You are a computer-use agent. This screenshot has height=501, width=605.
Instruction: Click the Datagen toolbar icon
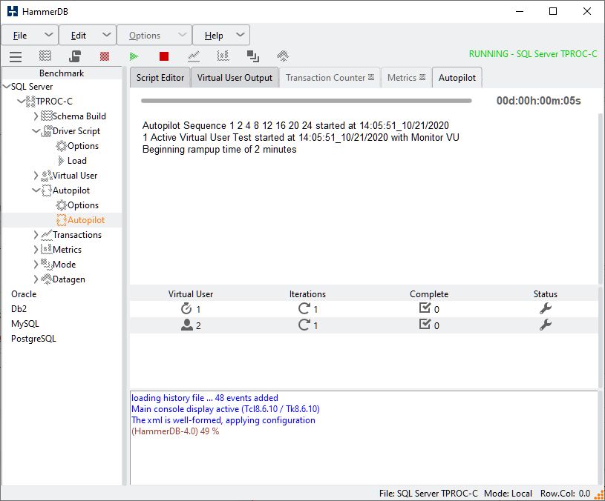tap(283, 56)
